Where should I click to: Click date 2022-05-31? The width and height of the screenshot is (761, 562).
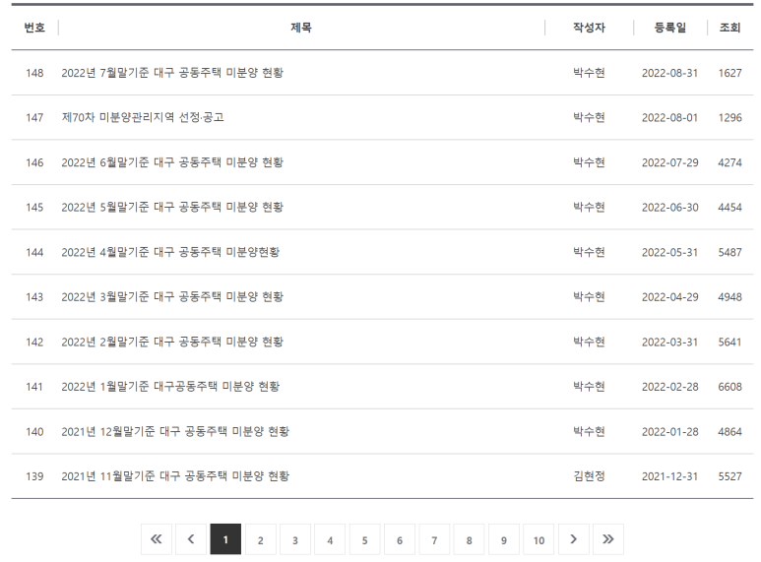(670, 253)
